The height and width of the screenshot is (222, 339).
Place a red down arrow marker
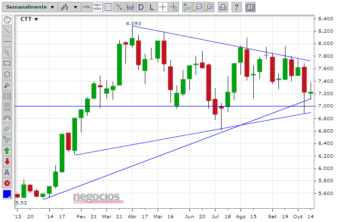click(7, 161)
